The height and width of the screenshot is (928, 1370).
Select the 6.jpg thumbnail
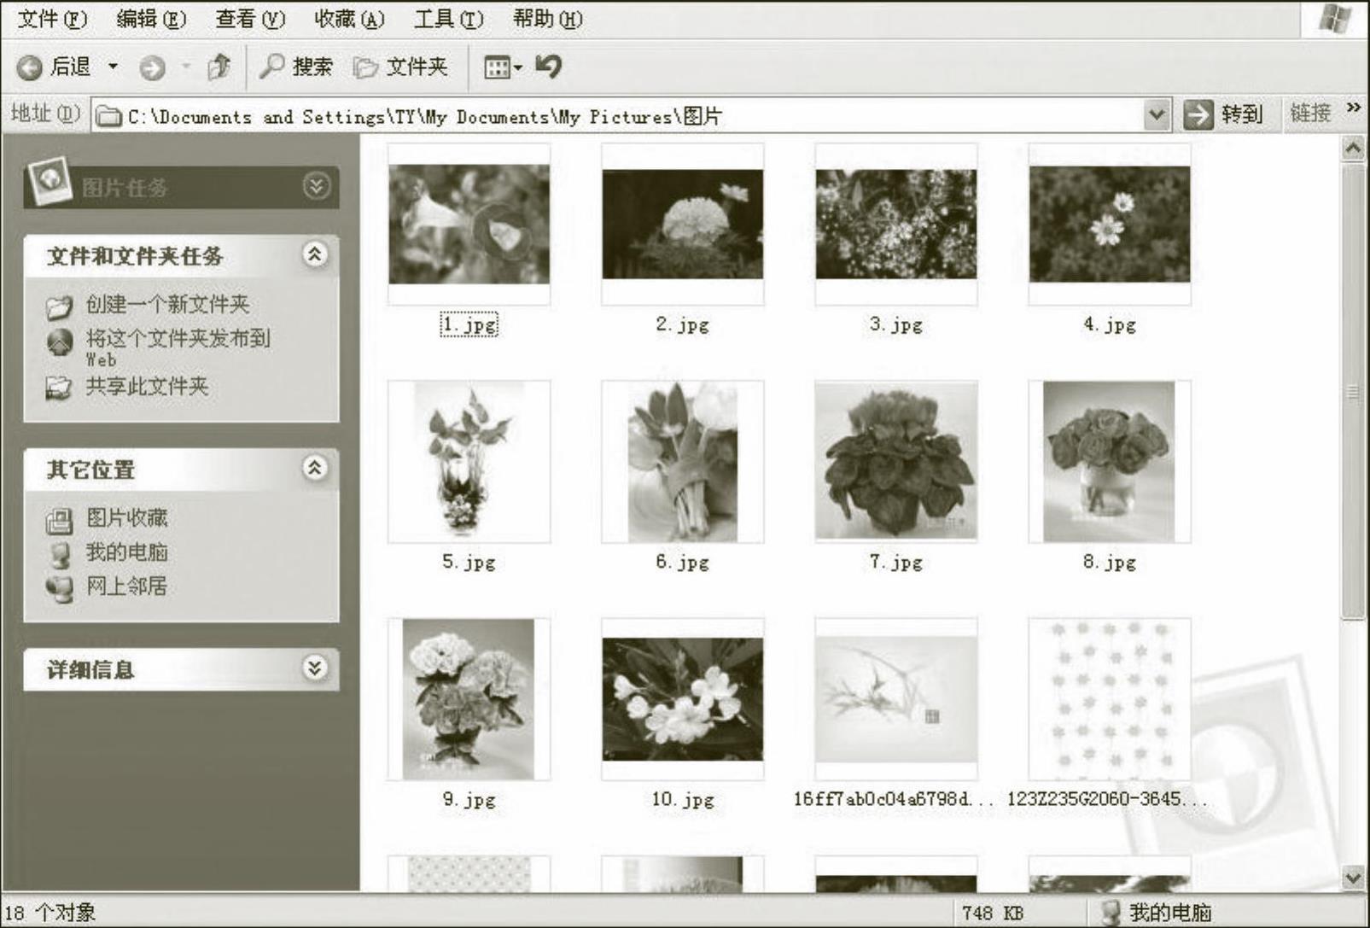coord(683,461)
